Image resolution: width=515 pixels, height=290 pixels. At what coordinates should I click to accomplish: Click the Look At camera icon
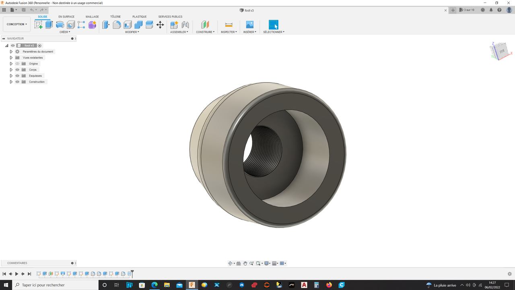(x=239, y=263)
